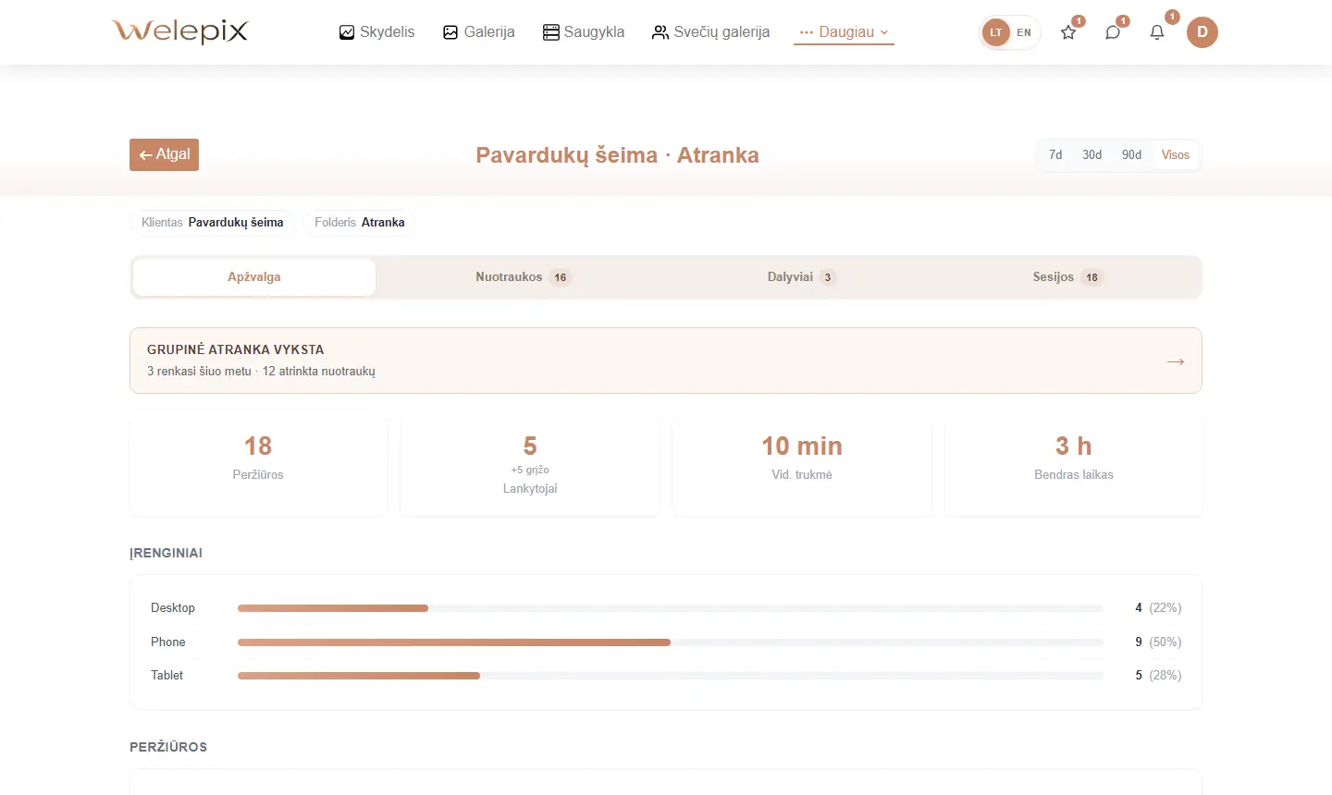Image resolution: width=1332 pixels, height=795 pixels.
Task: Switch language to LT
Action: point(996,32)
